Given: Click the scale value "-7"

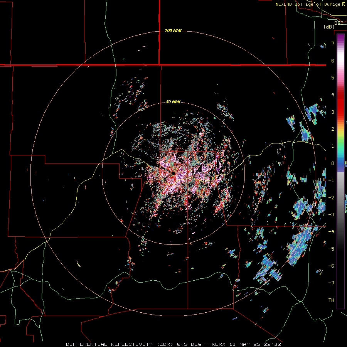Looking at the screenshot, I should 331,283.
